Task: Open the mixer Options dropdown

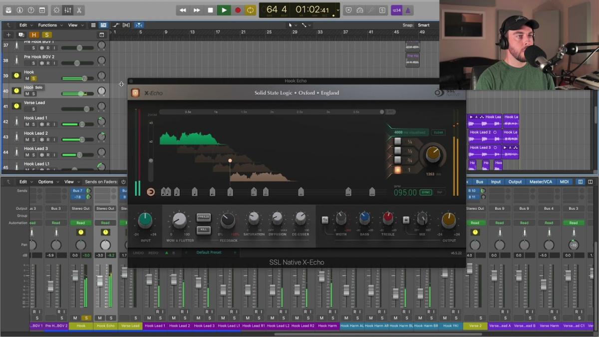Action: (x=48, y=182)
